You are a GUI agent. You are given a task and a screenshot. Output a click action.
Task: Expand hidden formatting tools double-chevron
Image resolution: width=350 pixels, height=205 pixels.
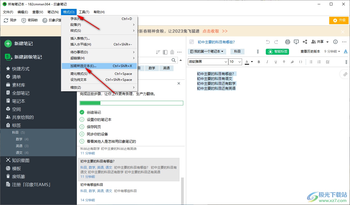point(346,62)
